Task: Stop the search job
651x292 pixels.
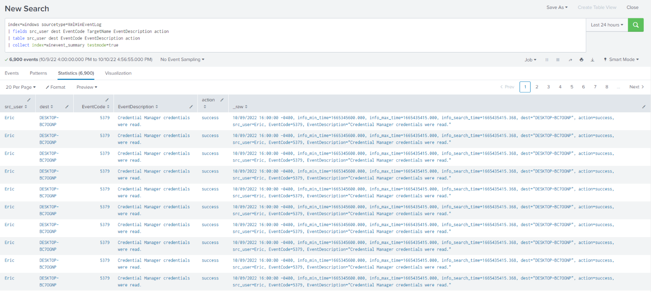Action: point(558,60)
